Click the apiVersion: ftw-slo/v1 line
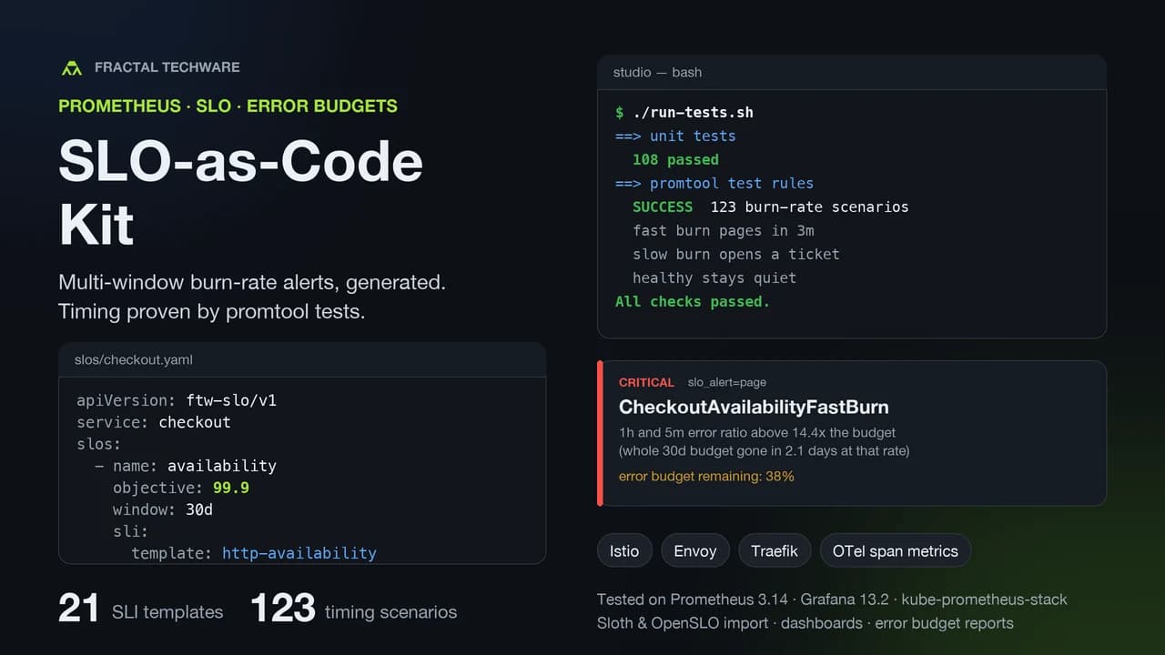The image size is (1165, 655). [x=177, y=400]
